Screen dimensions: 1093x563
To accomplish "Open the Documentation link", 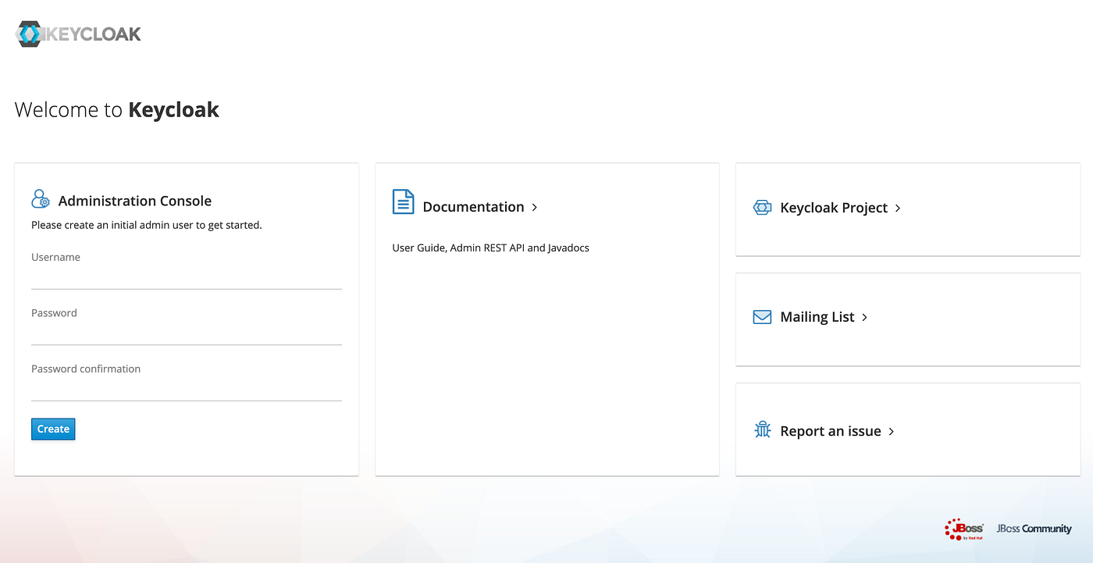I will click(x=473, y=207).
